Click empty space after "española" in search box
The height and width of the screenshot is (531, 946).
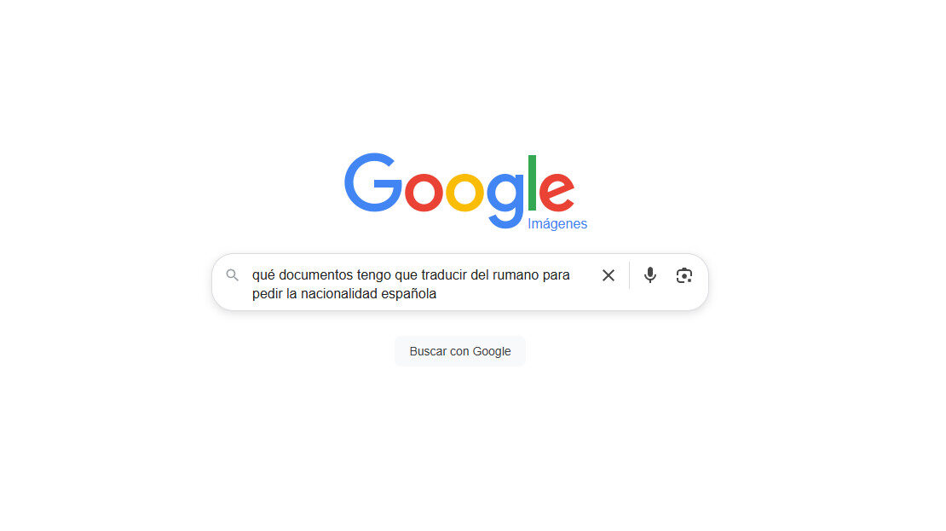click(513, 294)
